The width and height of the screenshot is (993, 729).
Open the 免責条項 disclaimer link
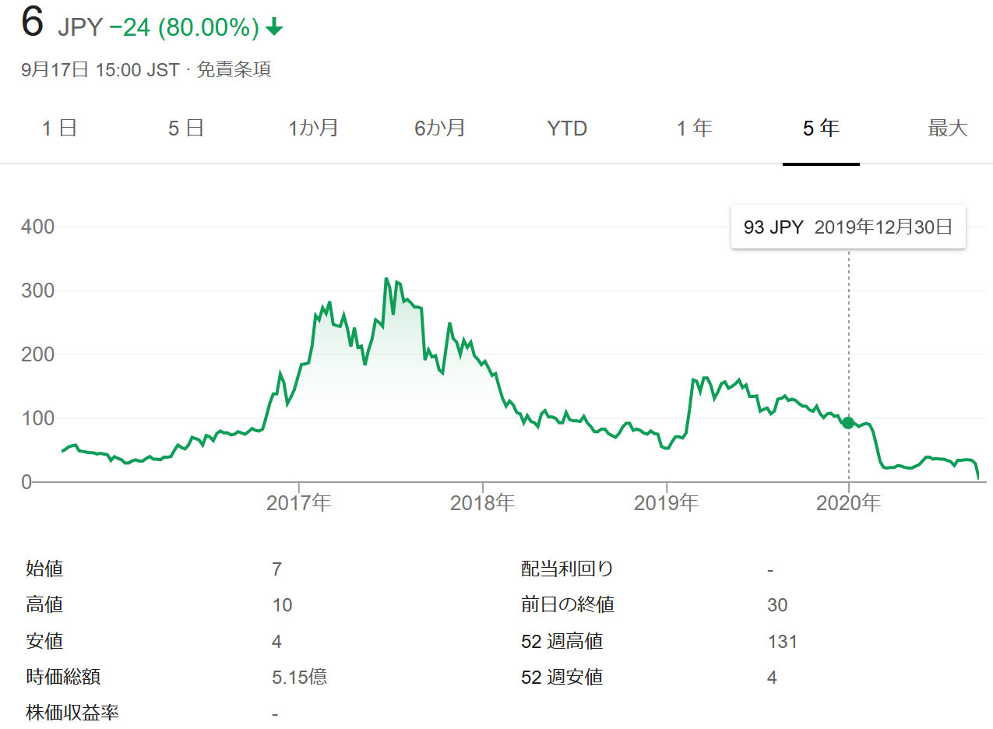(x=234, y=69)
